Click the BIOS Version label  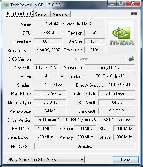(x=20, y=59)
